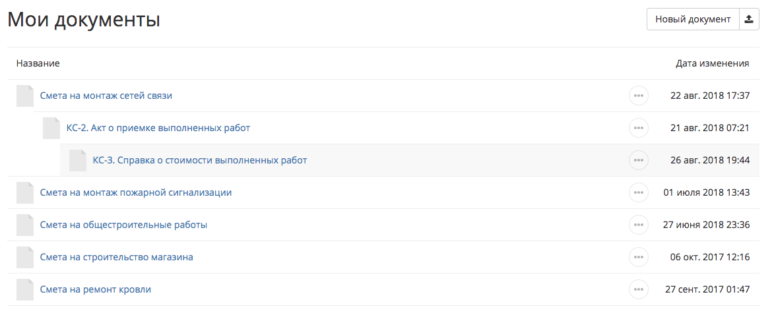
Task: Click file icon beside КС-2 Акт document
Action: coord(51,128)
